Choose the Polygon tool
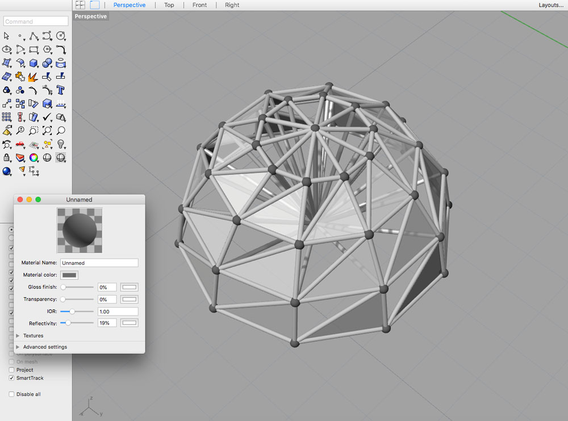568x421 pixels. tap(47, 49)
